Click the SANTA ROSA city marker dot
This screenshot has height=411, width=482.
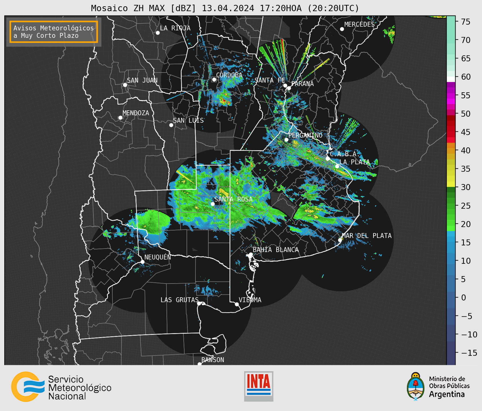pyautogui.click(x=213, y=204)
